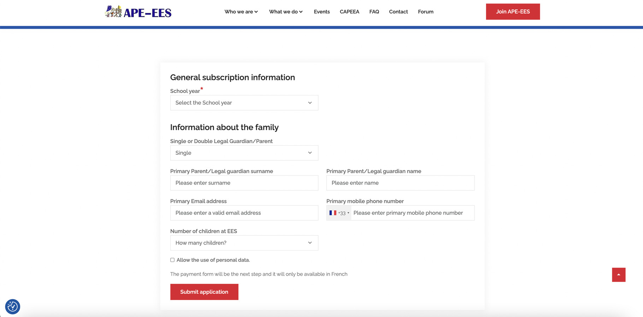Screen dimensions: 643x317
Task: Expand the Single or Double Guardian dropdown
Action: coord(244,153)
